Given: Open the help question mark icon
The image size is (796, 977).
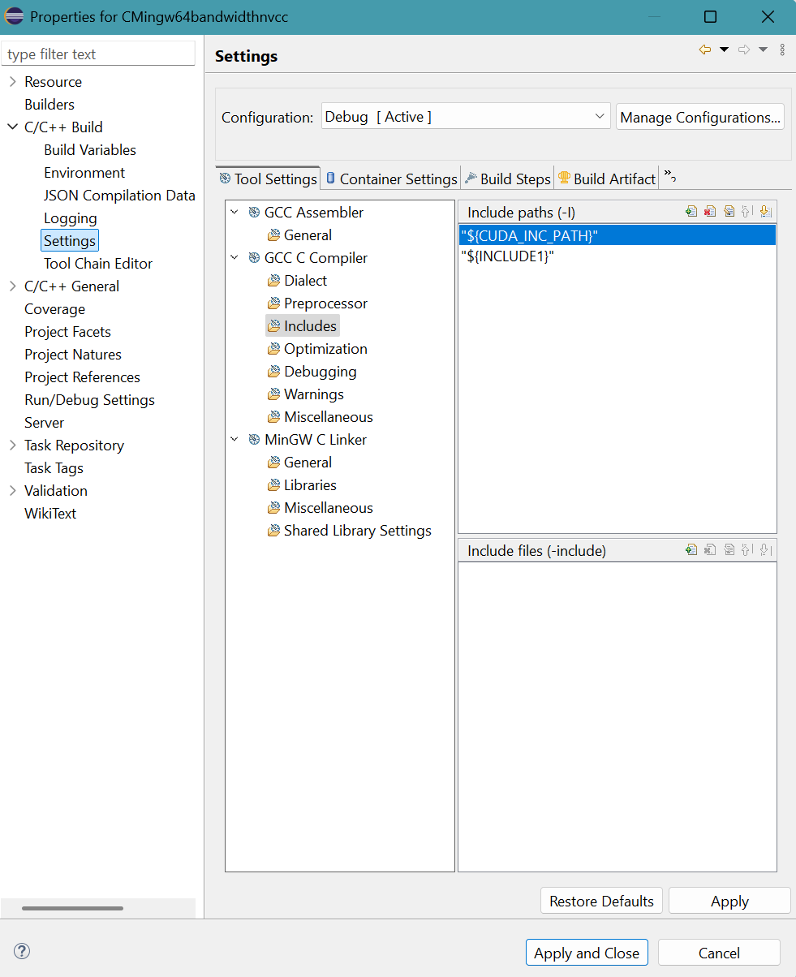Looking at the screenshot, I should (22, 951).
